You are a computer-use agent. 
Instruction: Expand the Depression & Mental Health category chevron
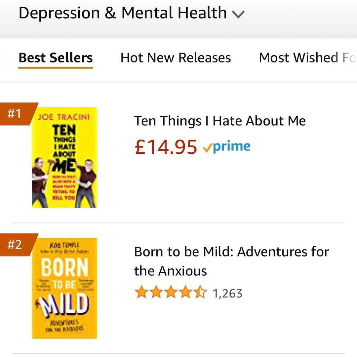pos(238,14)
